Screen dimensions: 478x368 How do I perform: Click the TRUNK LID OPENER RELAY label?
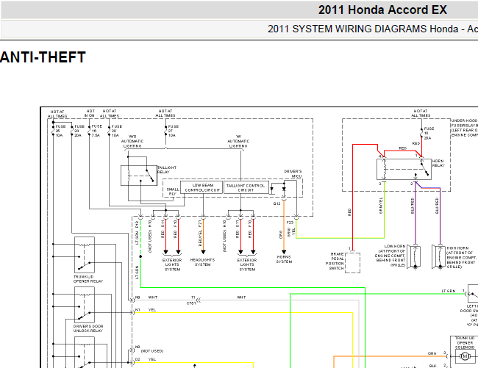coord(88,279)
